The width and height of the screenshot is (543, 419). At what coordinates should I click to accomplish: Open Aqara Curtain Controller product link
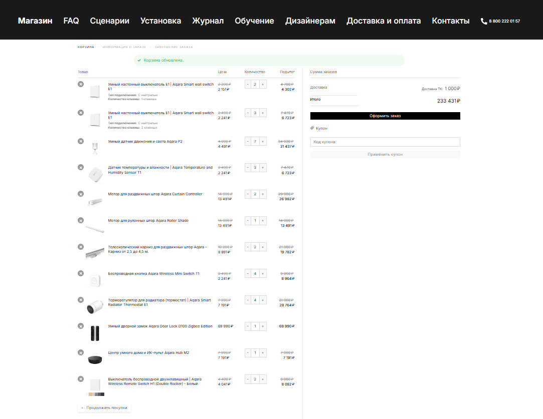[155, 194]
